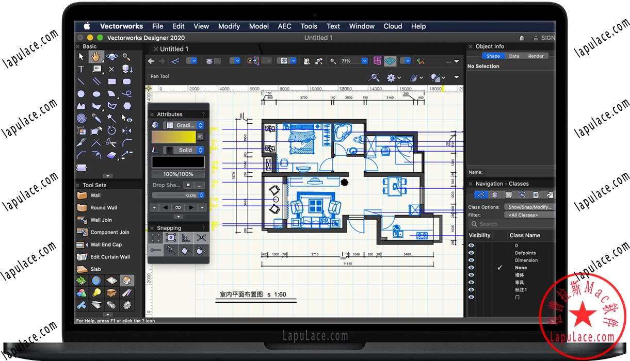This screenshot has width=630, height=361.
Task: Select the Rectangle tool
Action: (111, 81)
